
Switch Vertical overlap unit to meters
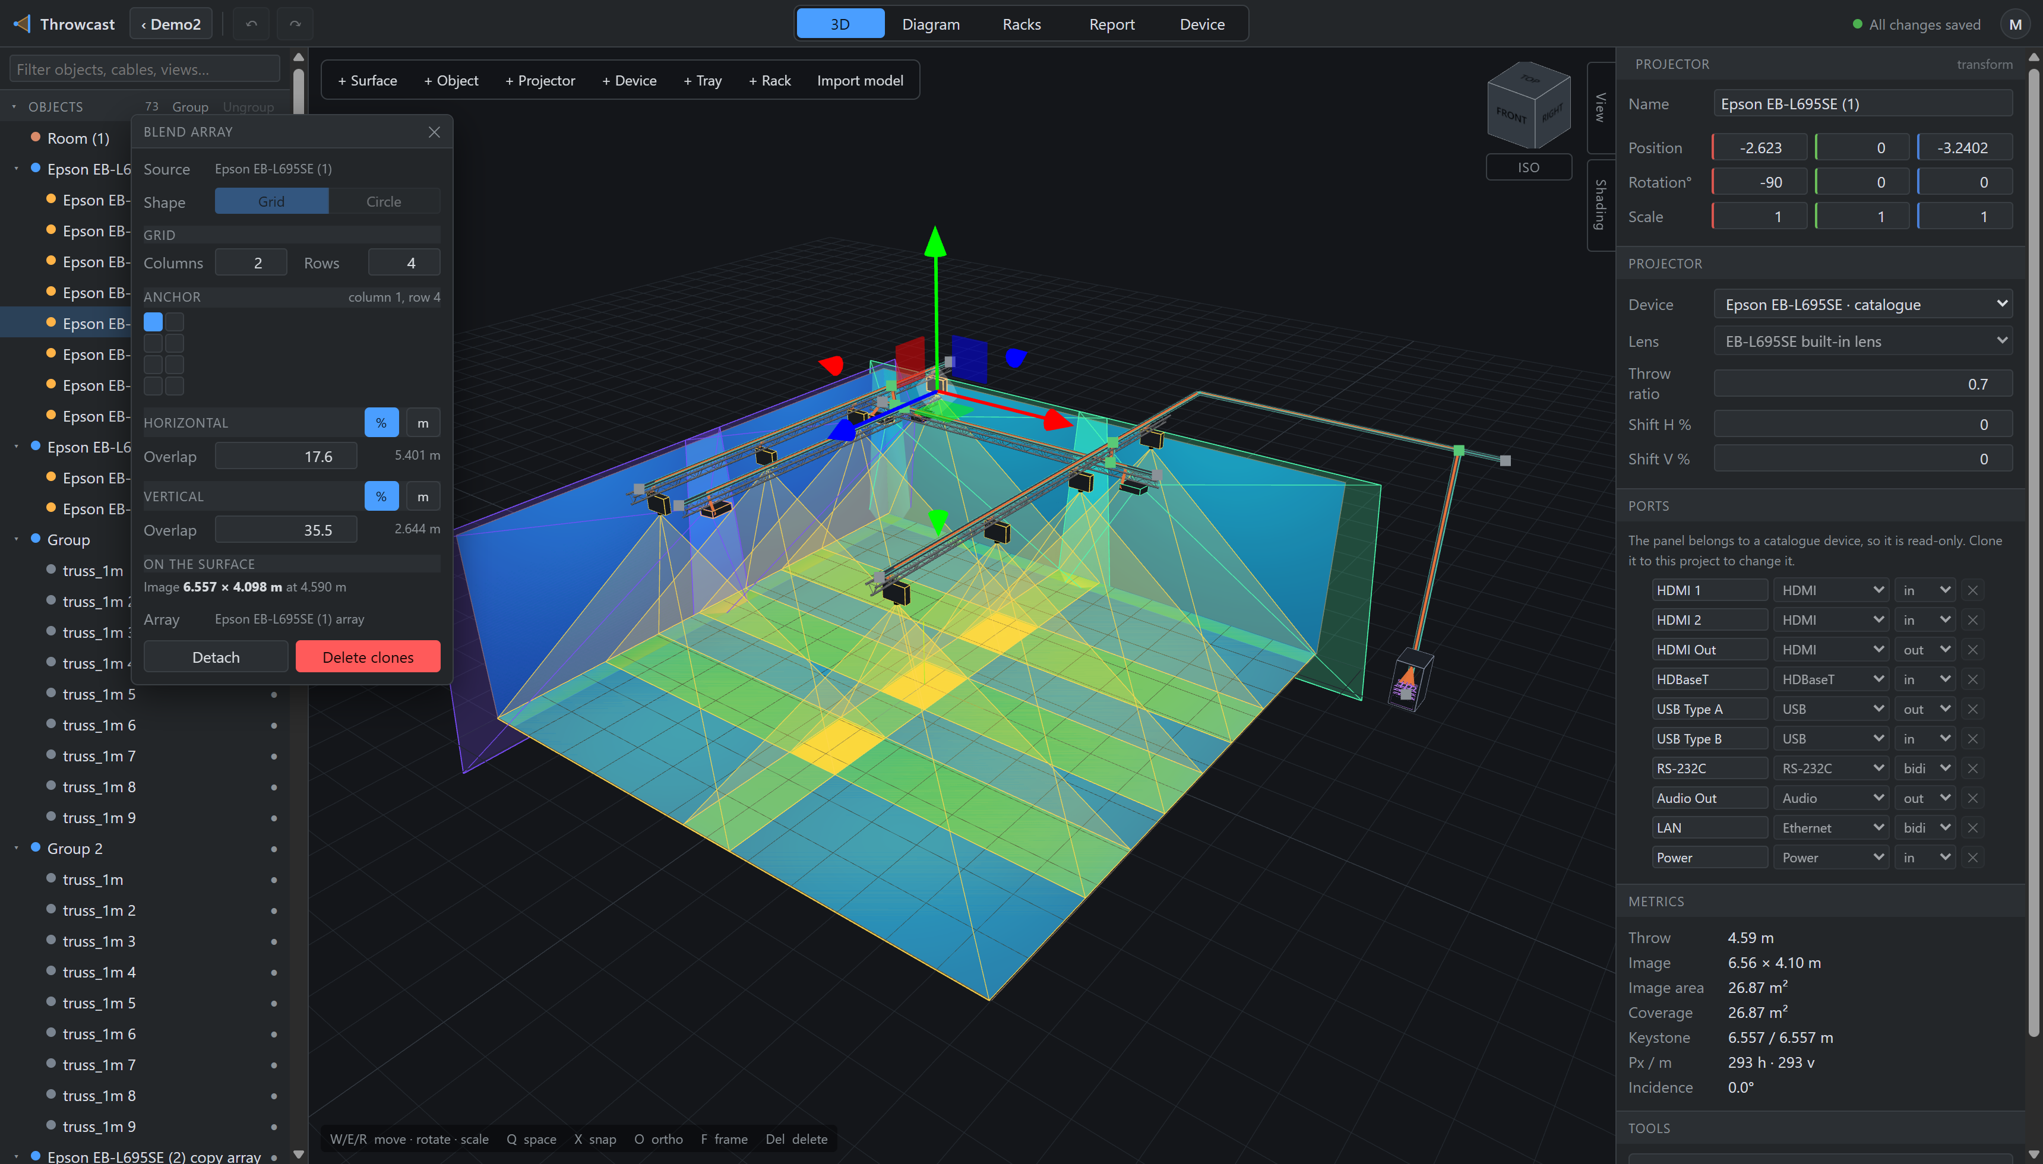(423, 496)
